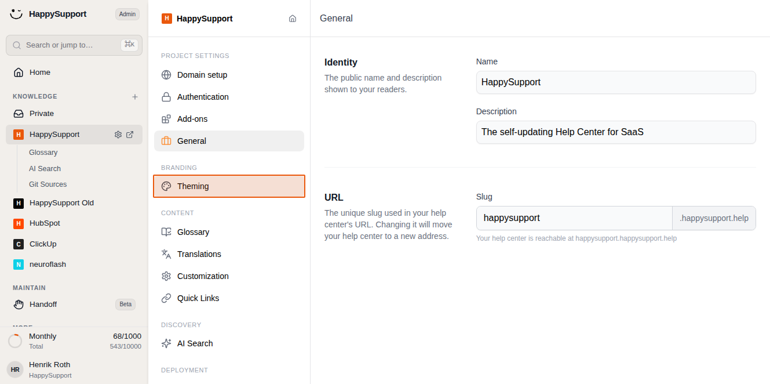
Task: Click the black HappySupport Old badge icon
Action: [x=19, y=203]
